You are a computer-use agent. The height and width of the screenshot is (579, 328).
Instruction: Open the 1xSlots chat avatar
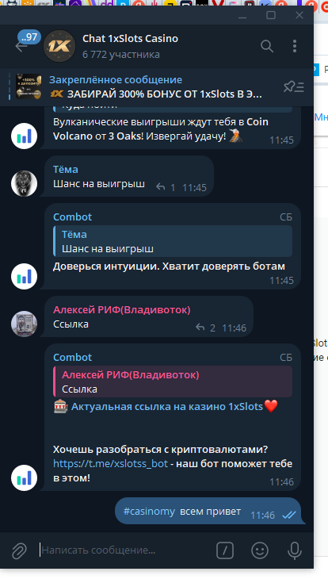pyautogui.click(x=59, y=46)
